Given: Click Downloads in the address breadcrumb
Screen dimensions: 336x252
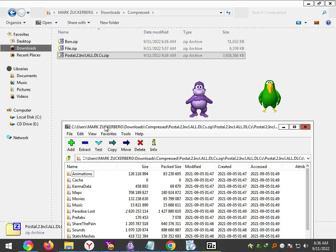Looking at the screenshot, I should click(x=110, y=12).
